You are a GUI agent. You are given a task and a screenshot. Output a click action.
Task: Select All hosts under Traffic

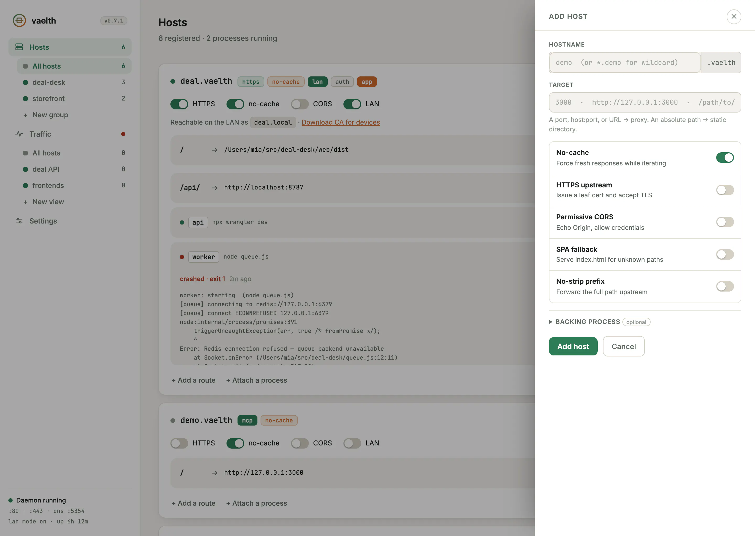point(74,153)
